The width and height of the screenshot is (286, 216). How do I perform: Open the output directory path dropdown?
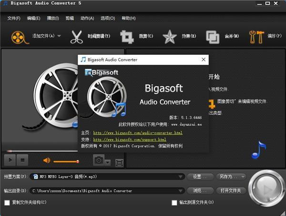pyautogui.click(x=107, y=191)
